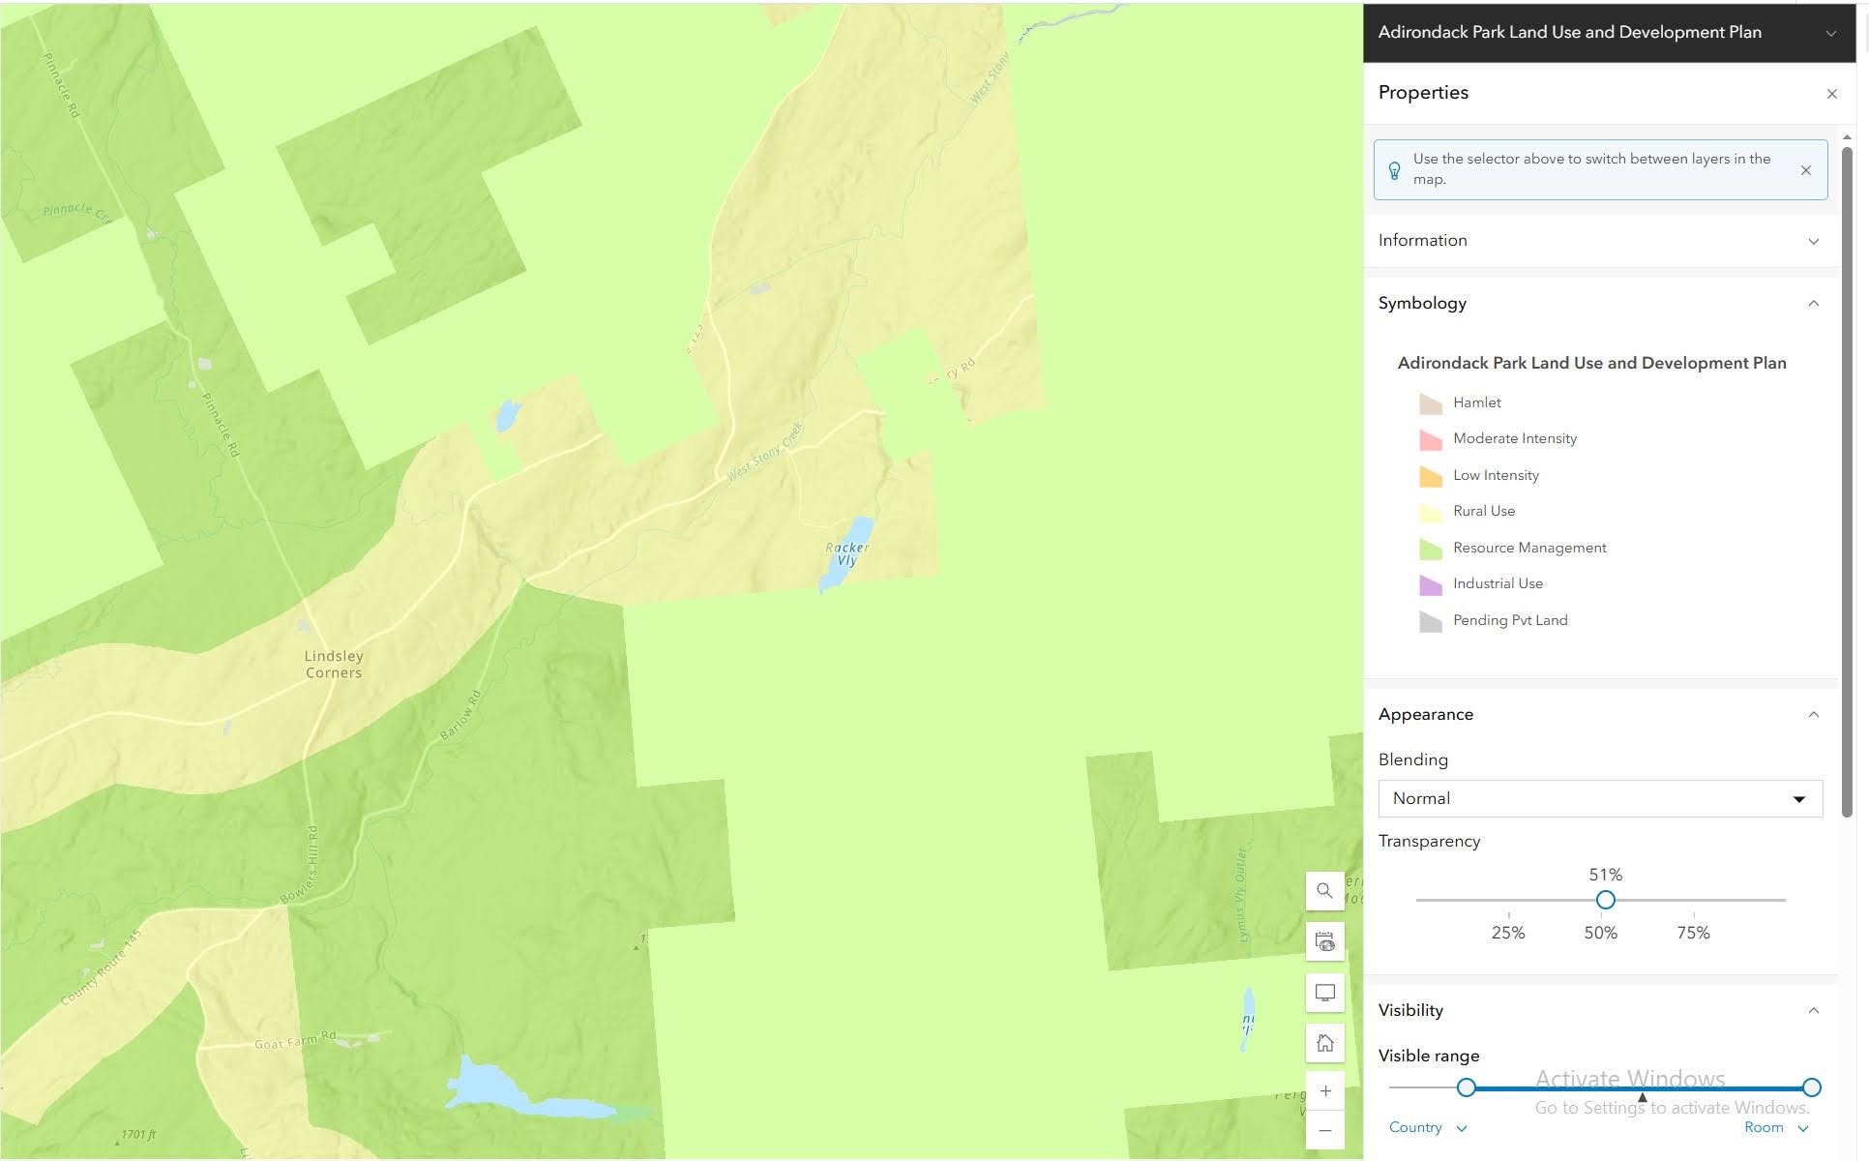Collapse the Symbology section
Image resolution: width=1869 pixels, height=1161 pixels.
click(1813, 304)
